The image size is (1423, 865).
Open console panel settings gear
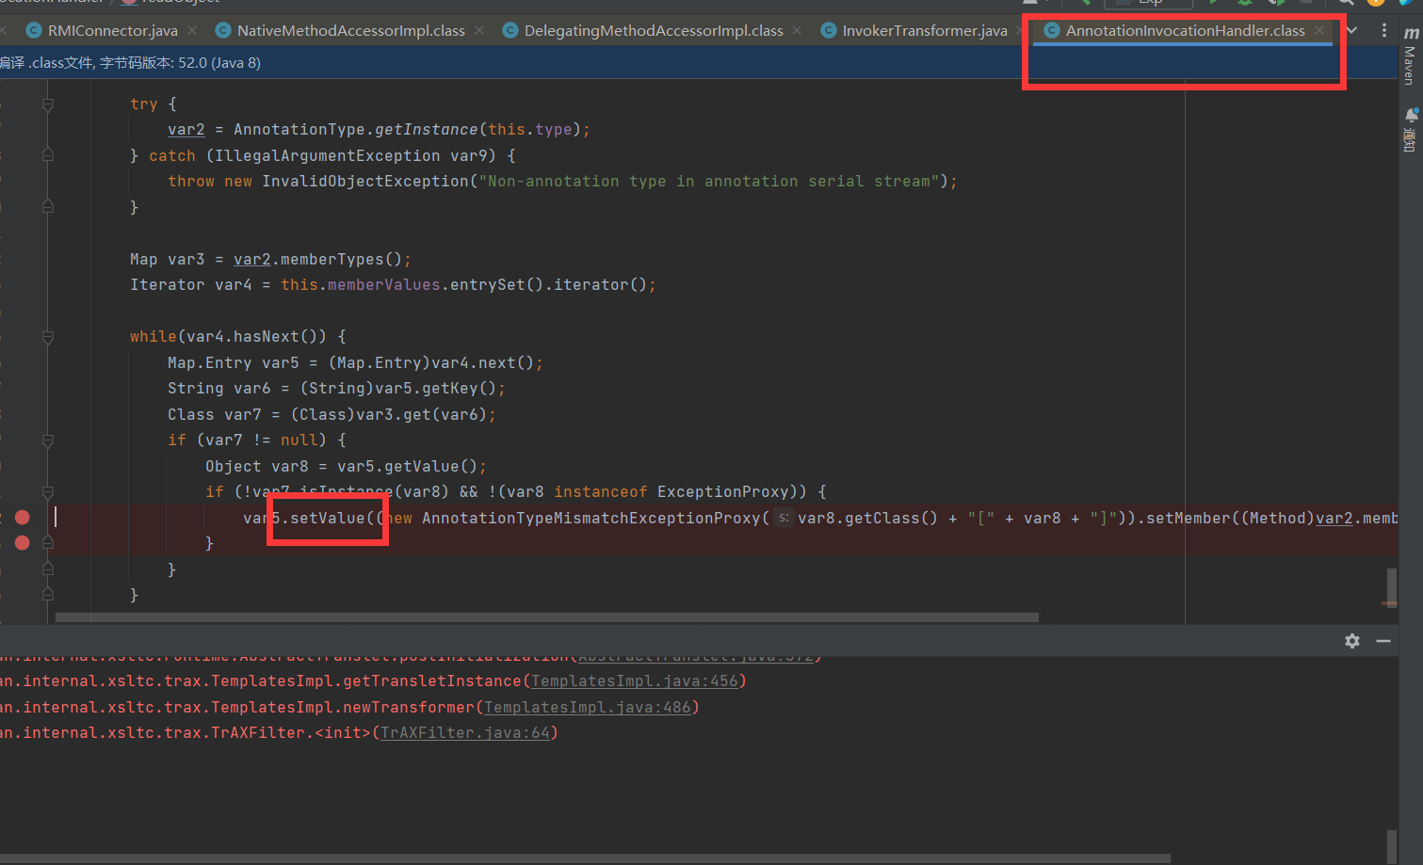pos(1352,641)
